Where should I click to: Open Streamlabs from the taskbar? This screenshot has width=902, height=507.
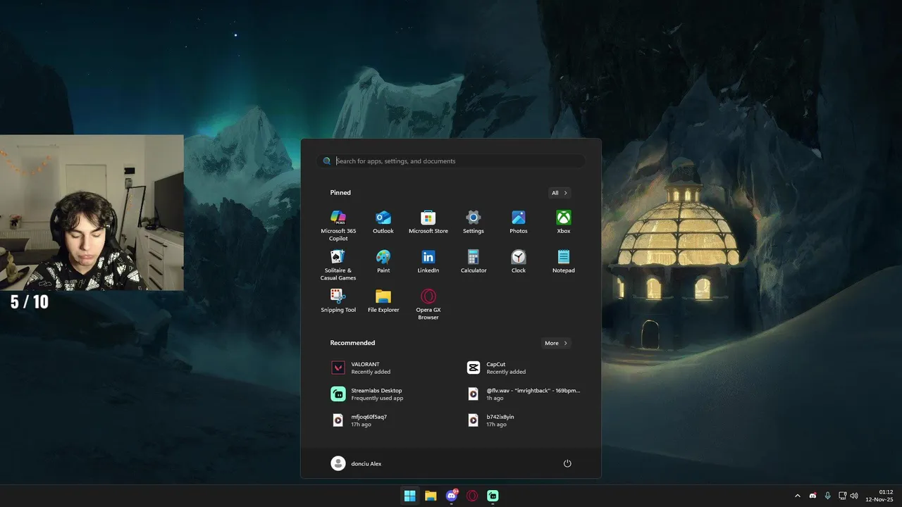click(493, 496)
